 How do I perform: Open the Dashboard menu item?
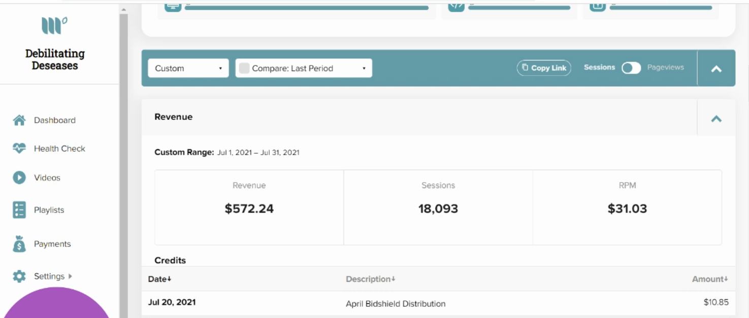[55, 120]
